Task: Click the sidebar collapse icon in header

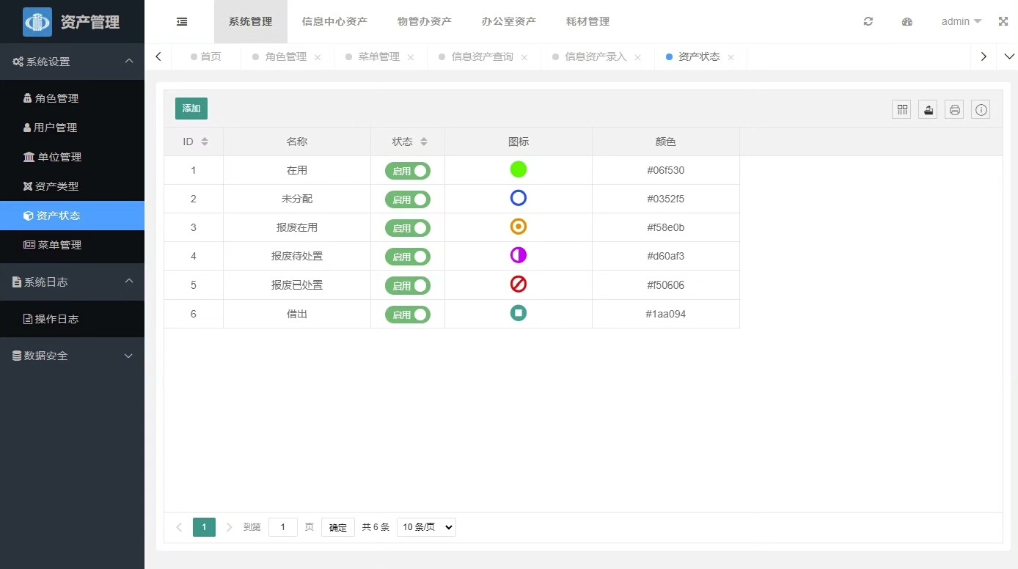Action: pyautogui.click(x=182, y=22)
